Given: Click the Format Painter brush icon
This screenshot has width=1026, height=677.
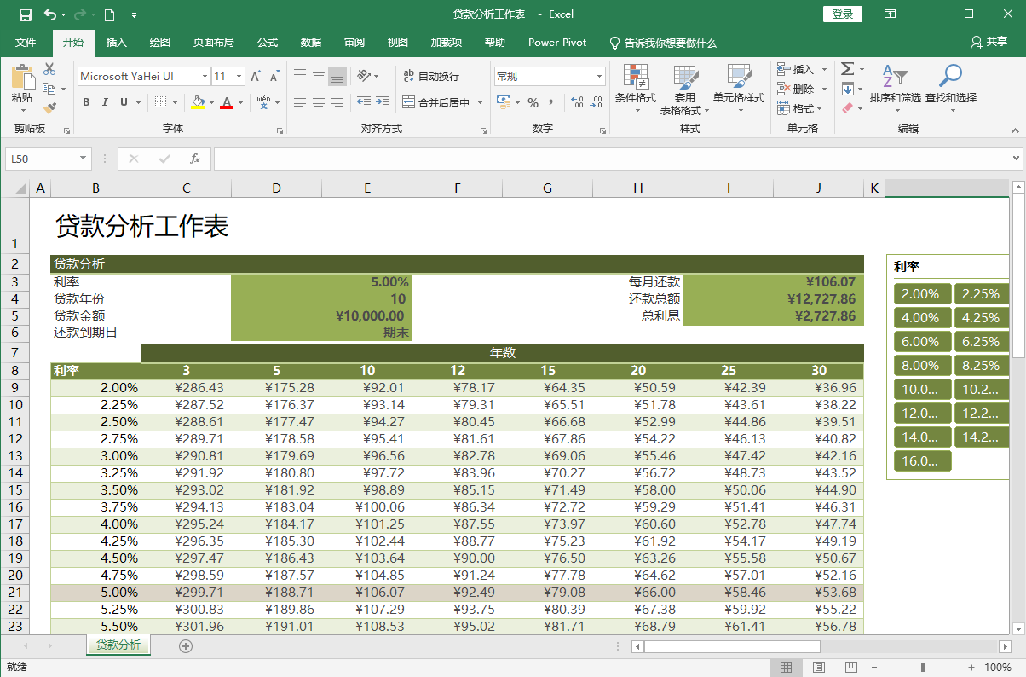Looking at the screenshot, I should point(49,107).
